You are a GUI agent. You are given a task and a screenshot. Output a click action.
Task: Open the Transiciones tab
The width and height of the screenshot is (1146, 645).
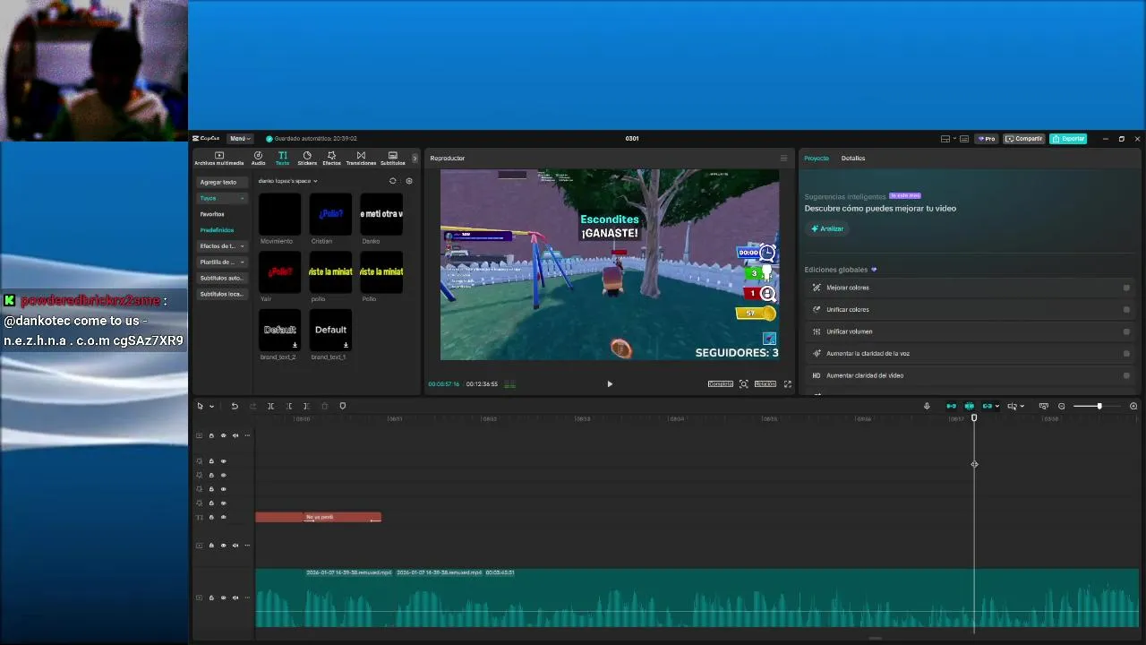tap(361, 159)
